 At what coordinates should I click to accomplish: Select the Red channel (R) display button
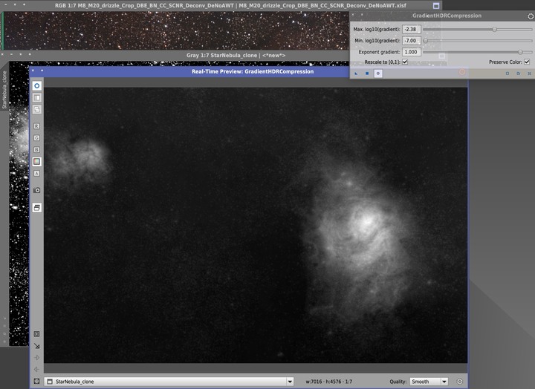point(36,126)
